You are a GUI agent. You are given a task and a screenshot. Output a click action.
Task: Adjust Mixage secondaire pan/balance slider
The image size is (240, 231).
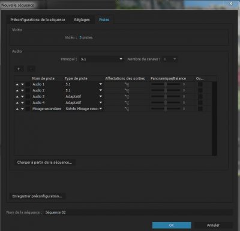pos(166,109)
